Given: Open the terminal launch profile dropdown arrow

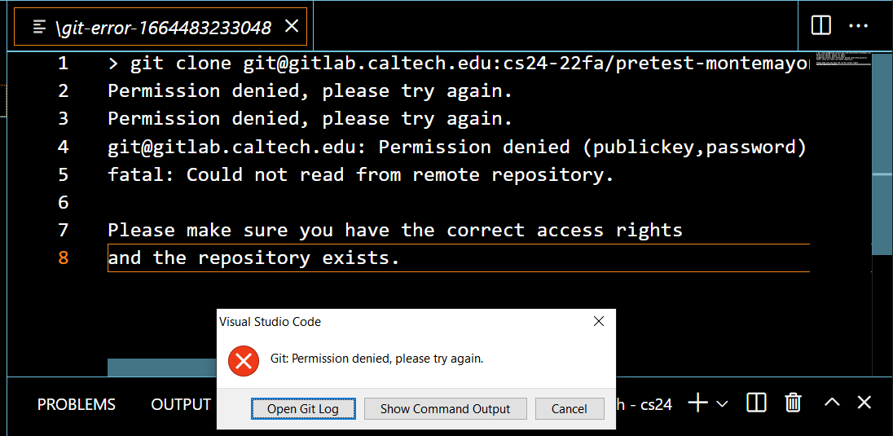Looking at the screenshot, I should [721, 403].
